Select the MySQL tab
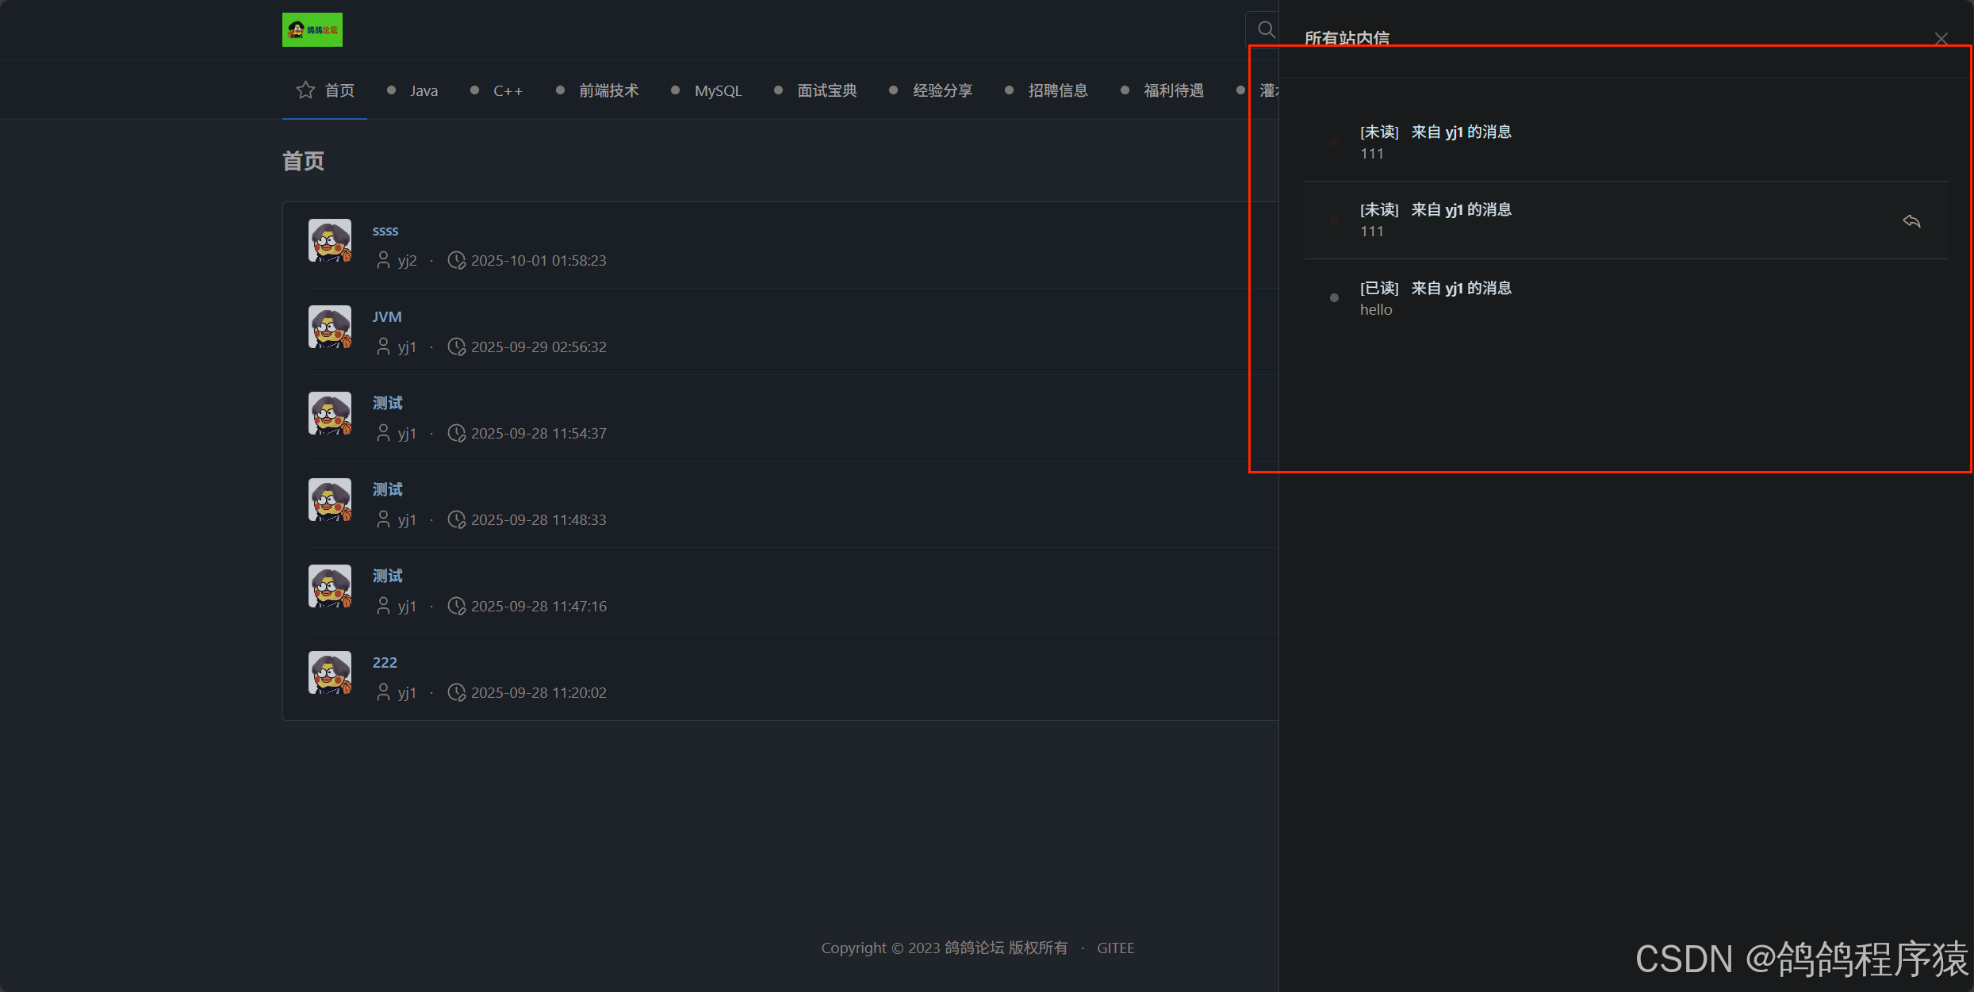 click(718, 91)
